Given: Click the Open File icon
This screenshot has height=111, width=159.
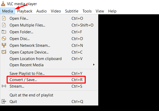Looking at the screenshot, I should pyautogui.click(x=4, y=18).
